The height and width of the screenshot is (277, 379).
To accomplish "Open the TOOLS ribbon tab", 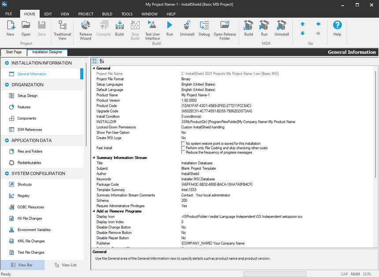I will (127, 14).
